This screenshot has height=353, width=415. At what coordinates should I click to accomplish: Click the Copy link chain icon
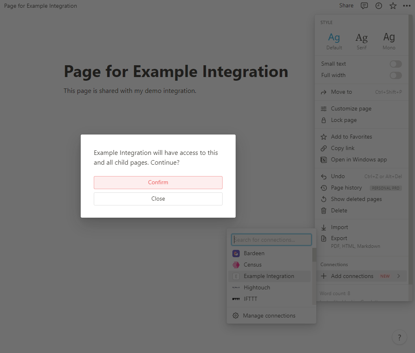(x=323, y=148)
